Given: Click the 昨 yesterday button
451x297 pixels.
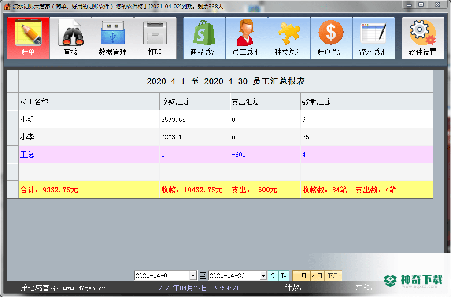Looking at the screenshot, I should (x=283, y=276).
